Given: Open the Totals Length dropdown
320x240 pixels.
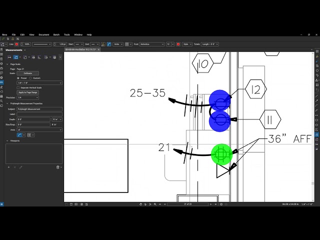Looking at the screenshot, I should point(210,44).
